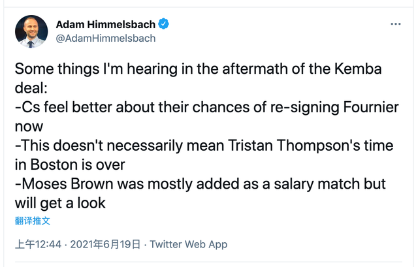Image resolution: width=418 pixels, height=267 pixels.
Task: Click the Adam Himmelsbach display name
Action: pyautogui.click(x=105, y=24)
